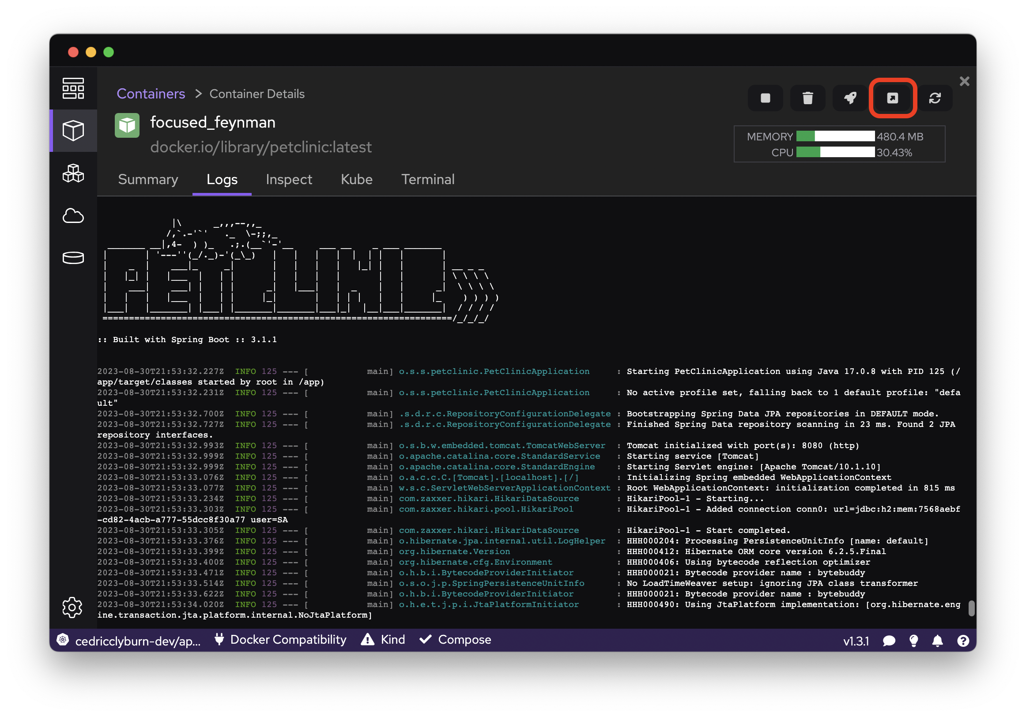Select the Pods sidebar icon
This screenshot has width=1026, height=717.
pos(73,174)
